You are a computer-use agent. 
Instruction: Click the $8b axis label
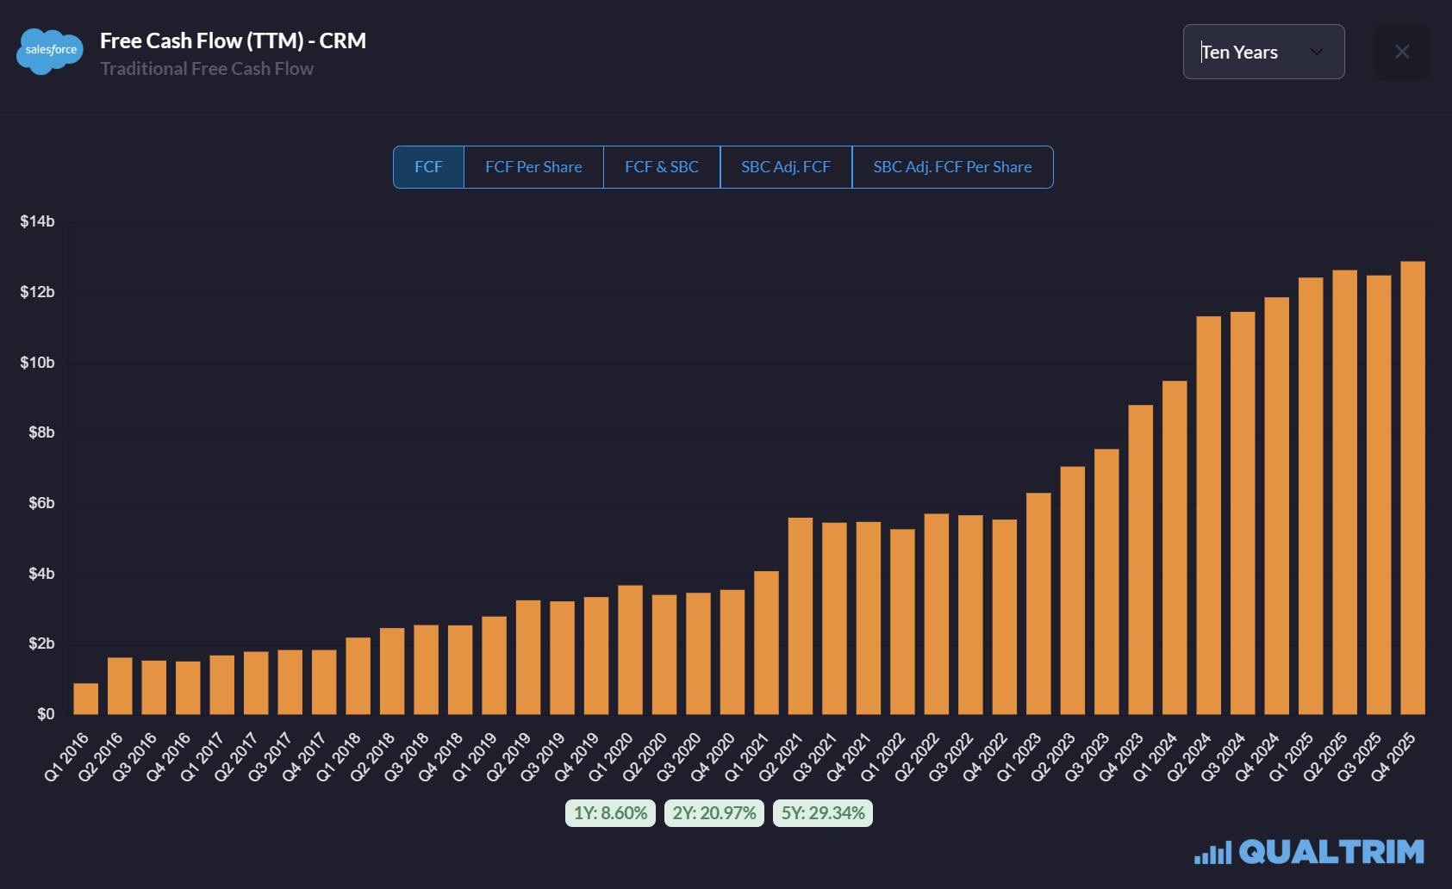[x=41, y=432]
